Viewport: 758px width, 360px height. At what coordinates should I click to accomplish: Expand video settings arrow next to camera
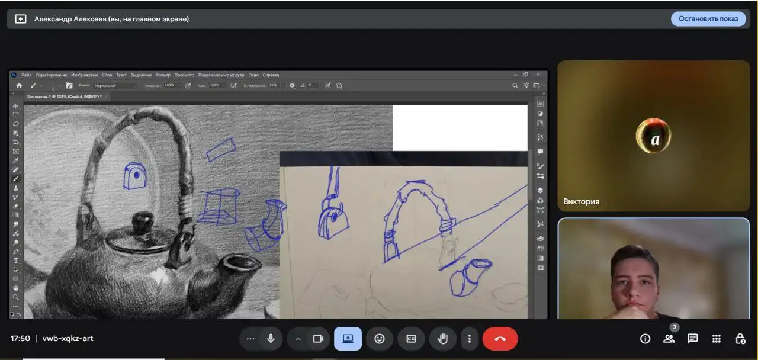pos(298,339)
